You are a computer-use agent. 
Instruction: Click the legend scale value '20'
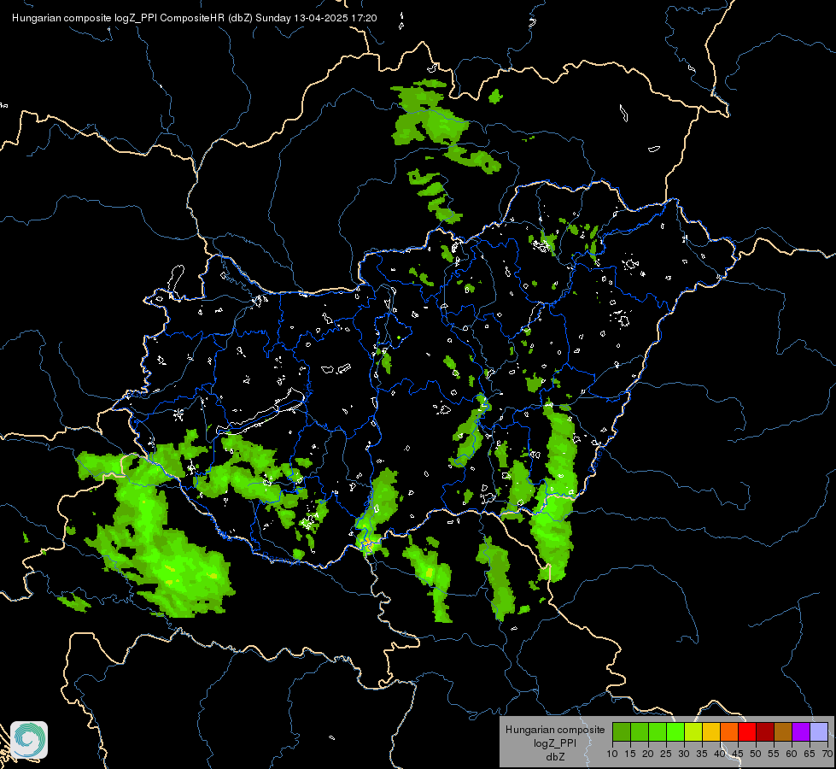click(x=648, y=754)
